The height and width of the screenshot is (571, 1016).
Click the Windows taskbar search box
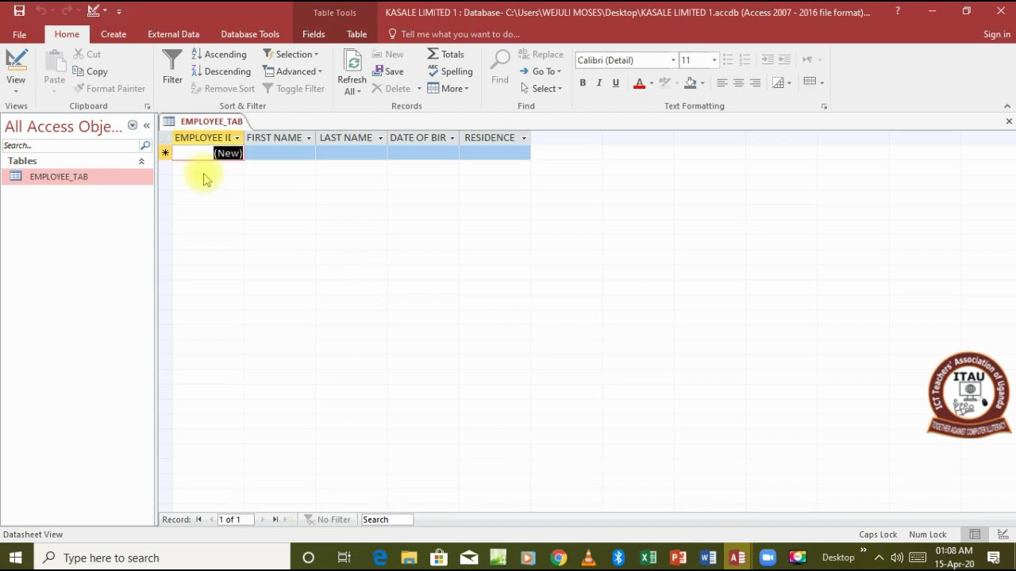pyautogui.click(x=162, y=558)
